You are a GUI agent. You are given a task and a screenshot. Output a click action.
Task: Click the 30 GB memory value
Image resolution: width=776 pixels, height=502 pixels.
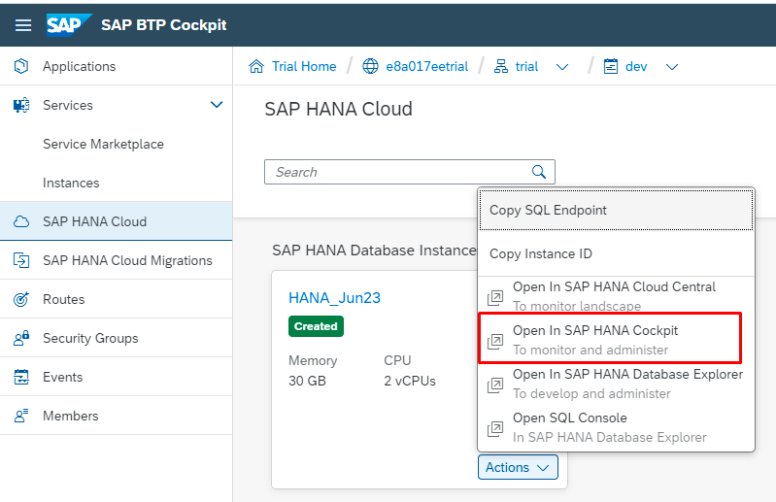tap(307, 381)
